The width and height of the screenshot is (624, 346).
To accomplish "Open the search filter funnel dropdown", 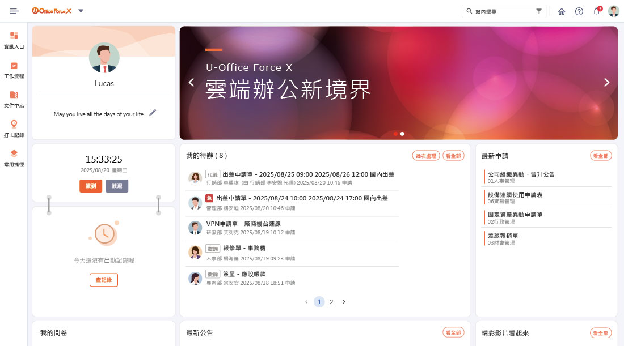I will point(539,11).
